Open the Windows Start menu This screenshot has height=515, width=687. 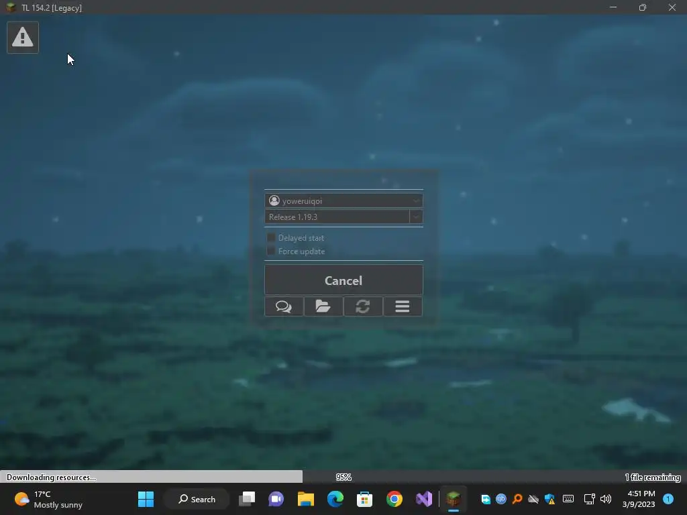click(146, 499)
